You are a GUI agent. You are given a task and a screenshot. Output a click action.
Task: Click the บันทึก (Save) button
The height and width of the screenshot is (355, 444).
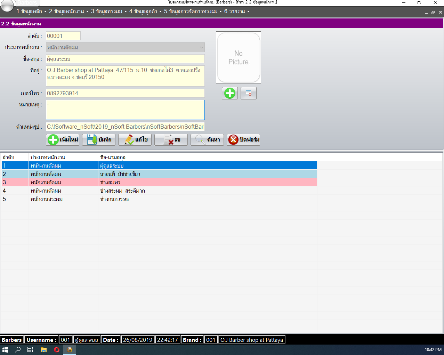99,140
